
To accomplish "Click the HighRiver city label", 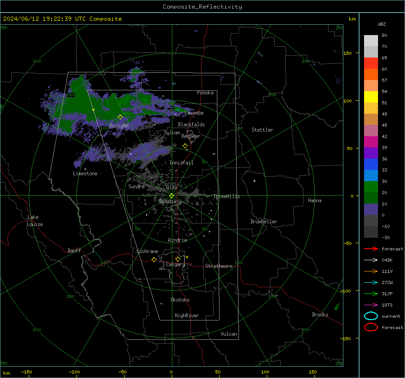I will [187, 316].
